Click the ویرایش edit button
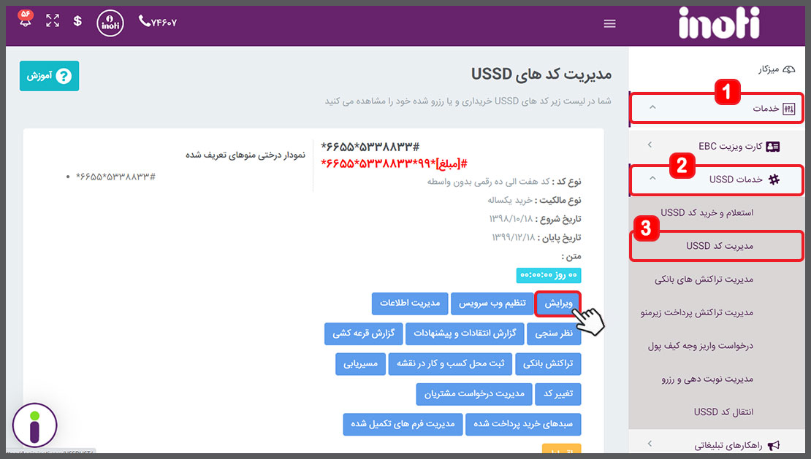The height and width of the screenshot is (459, 811). 557,303
